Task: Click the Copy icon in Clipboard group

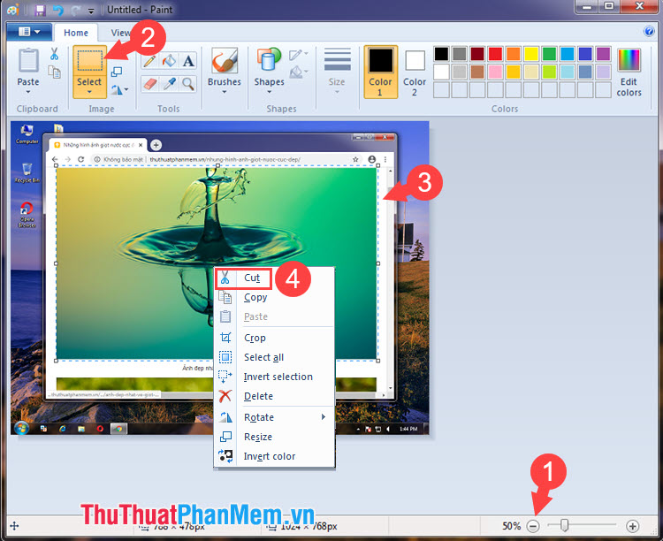Action: tap(54, 72)
